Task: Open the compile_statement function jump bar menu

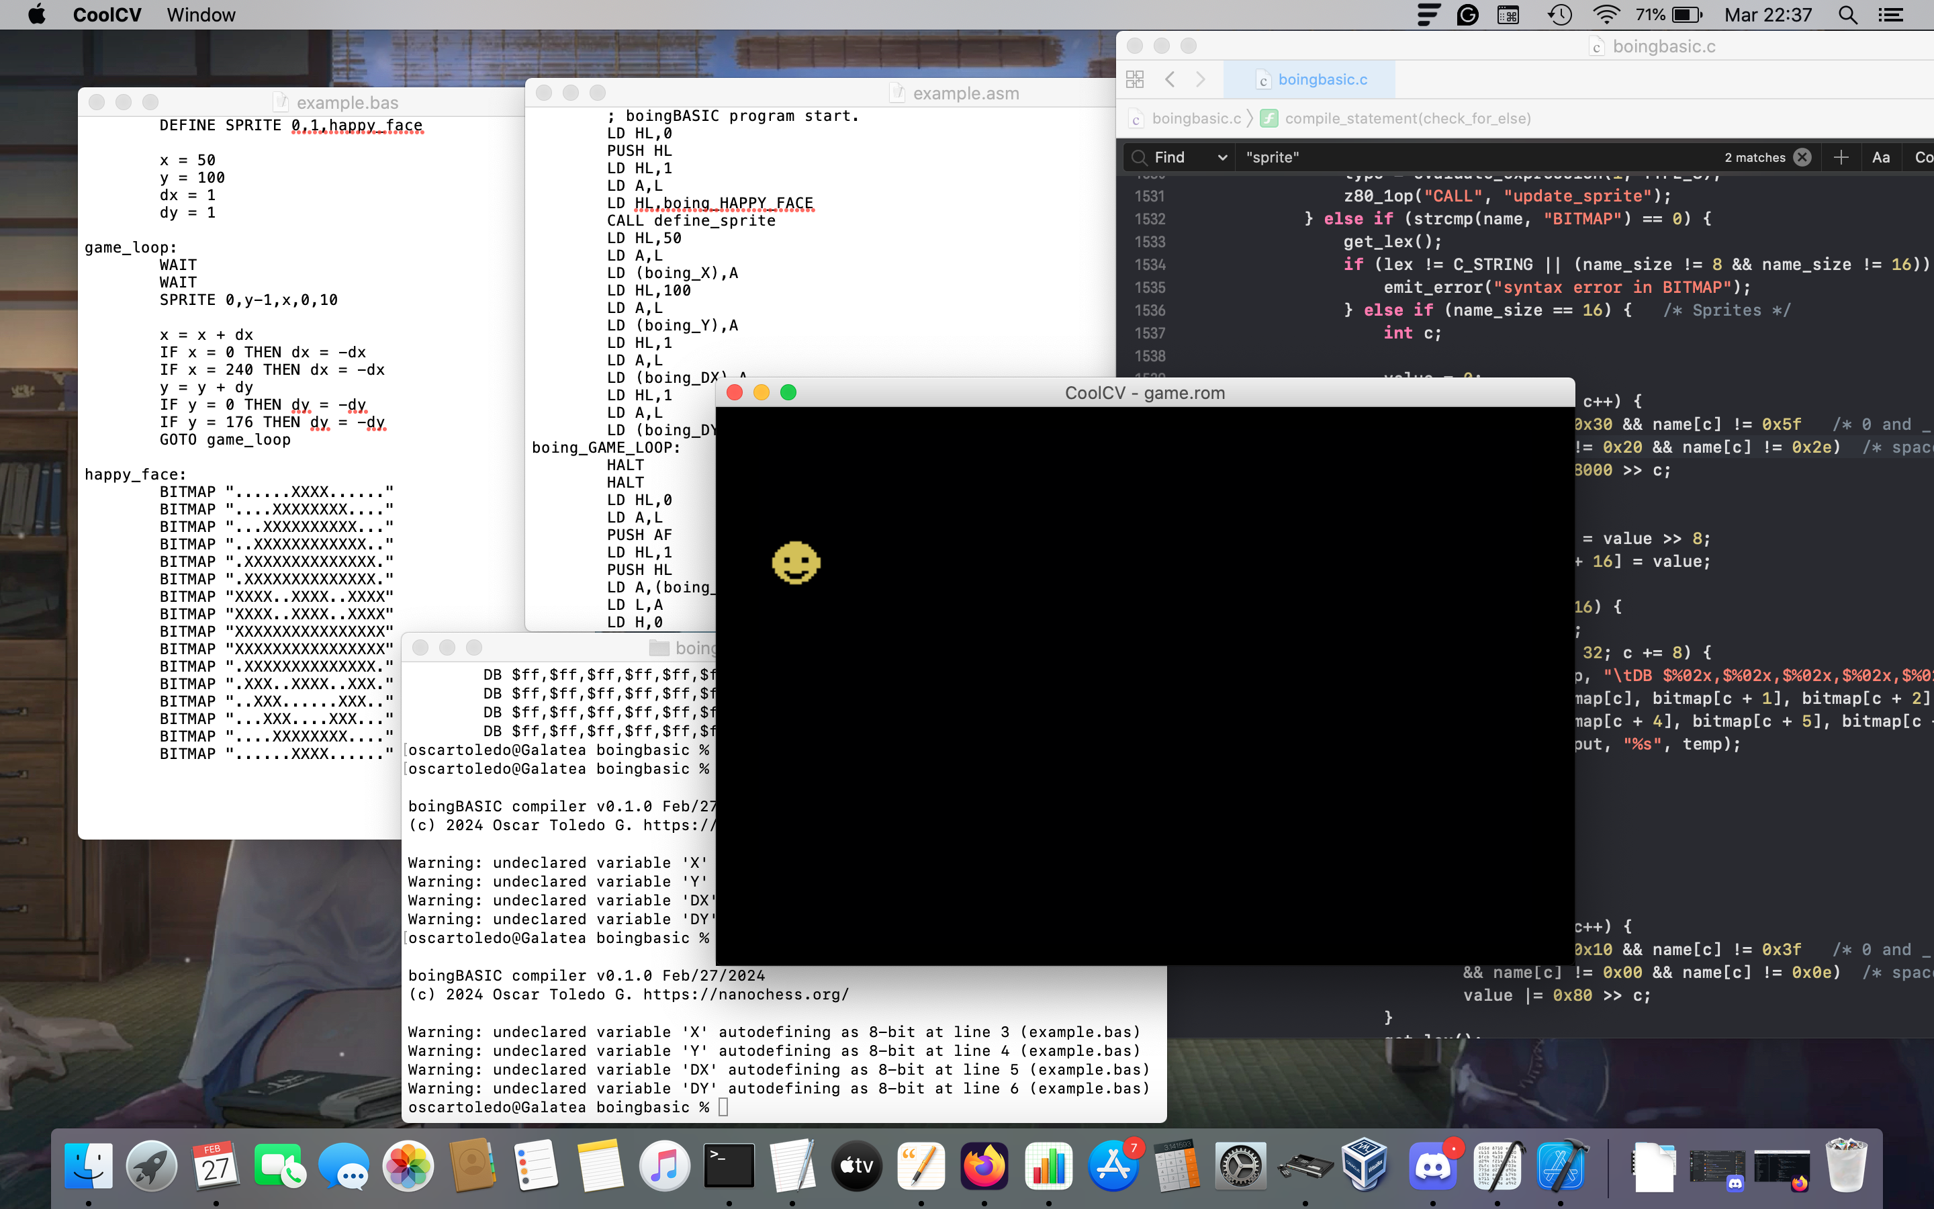Action: (x=1395, y=118)
